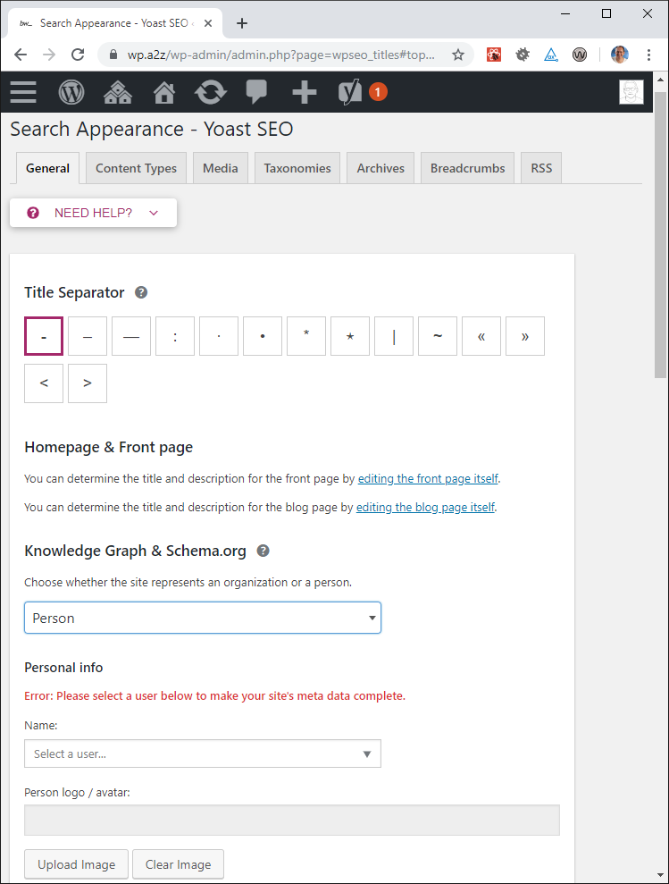Click the gear-shaped browser extension icon
The width and height of the screenshot is (669, 884).
coord(523,55)
